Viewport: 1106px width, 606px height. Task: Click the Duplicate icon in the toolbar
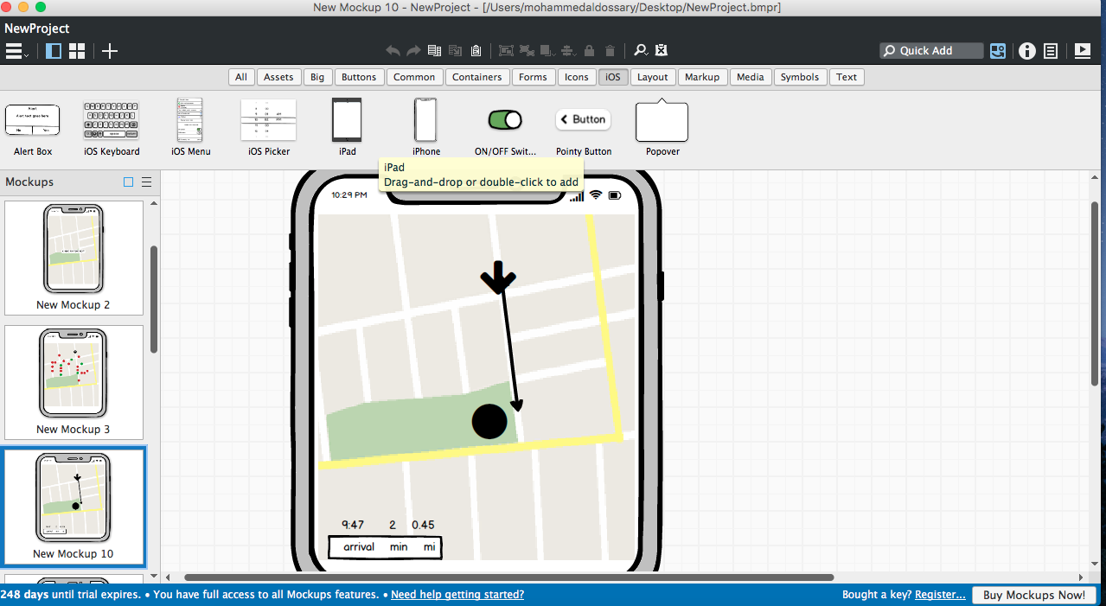tap(434, 51)
